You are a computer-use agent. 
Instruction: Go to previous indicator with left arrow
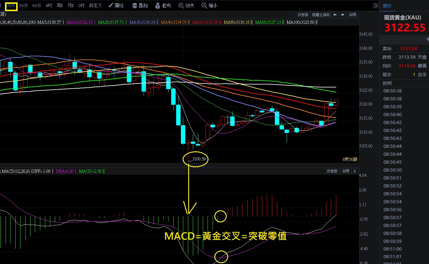pos(335,15)
